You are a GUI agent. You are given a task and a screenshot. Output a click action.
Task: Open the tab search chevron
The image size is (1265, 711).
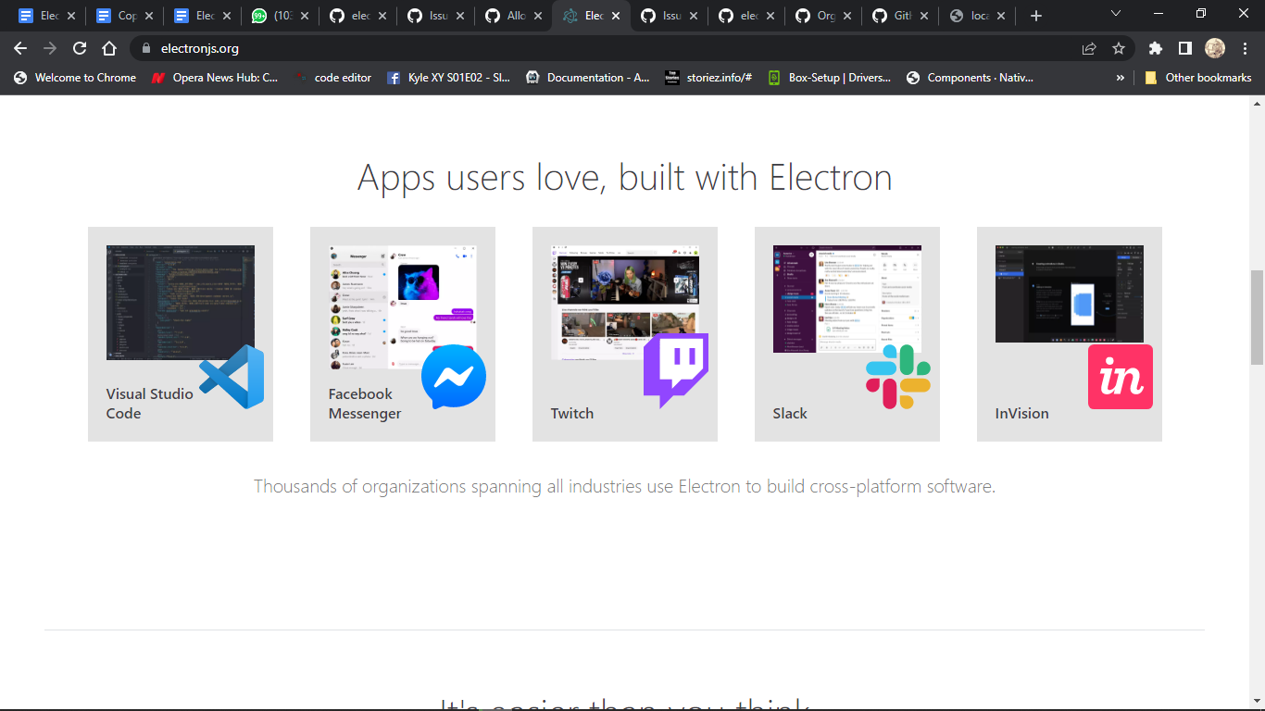click(1116, 14)
